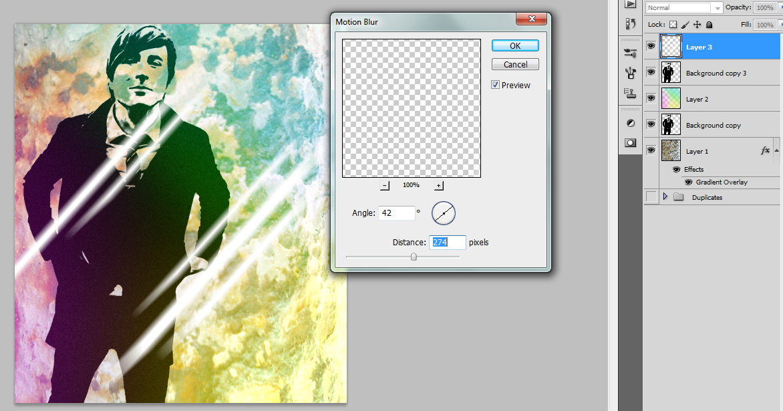
Task: Select the 'Background copy 3' layer name
Action: tap(716, 73)
